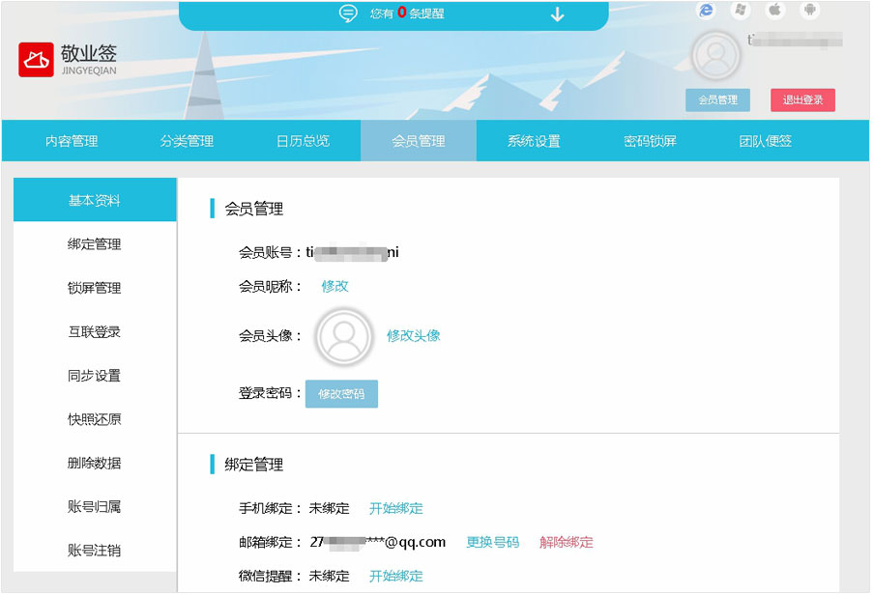The height and width of the screenshot is (595, 874).
Task: Click the Apple platform icon
Action: (774, 10)
